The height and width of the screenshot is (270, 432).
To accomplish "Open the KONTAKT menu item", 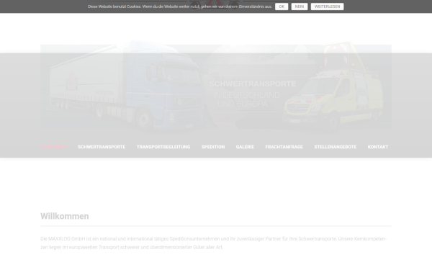I will click(x=378, y=147).
